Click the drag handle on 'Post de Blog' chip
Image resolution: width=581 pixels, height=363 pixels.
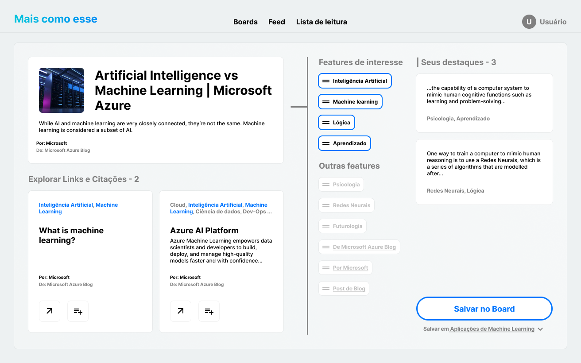point(326,289)
